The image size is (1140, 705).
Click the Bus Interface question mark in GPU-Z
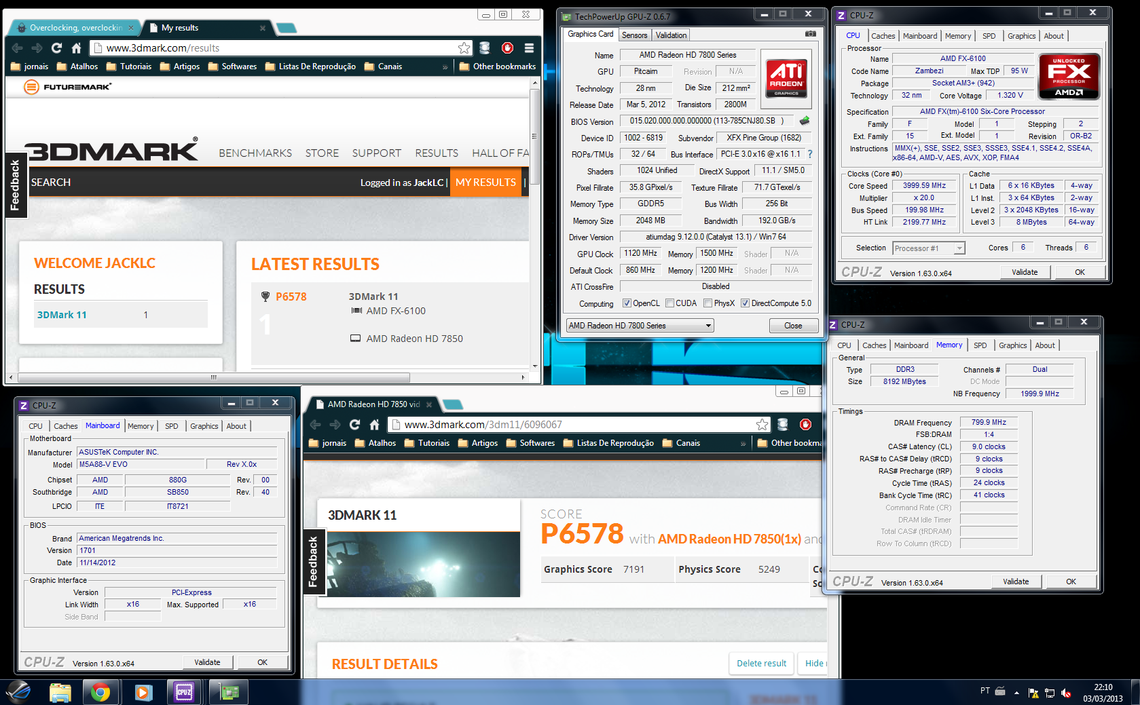pos(810,154)
